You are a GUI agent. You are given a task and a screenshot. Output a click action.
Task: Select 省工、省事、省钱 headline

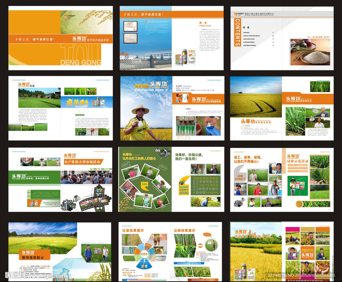[x=247, y=157]
